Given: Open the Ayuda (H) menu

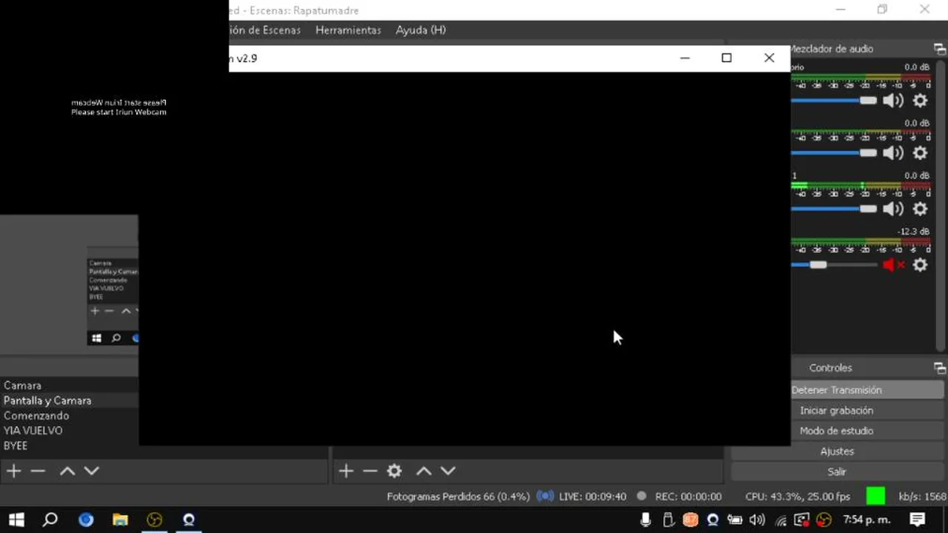Looking at the screenshot, I should tap(421, 30).
